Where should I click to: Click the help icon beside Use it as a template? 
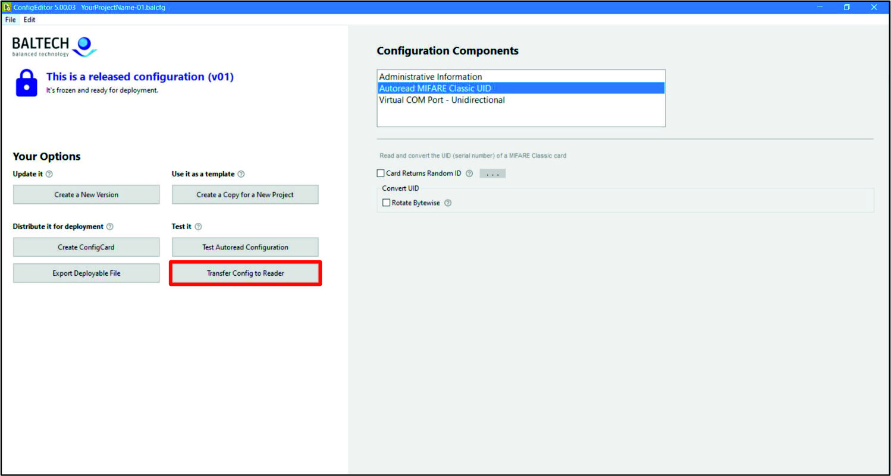click(x=241, y=174)
